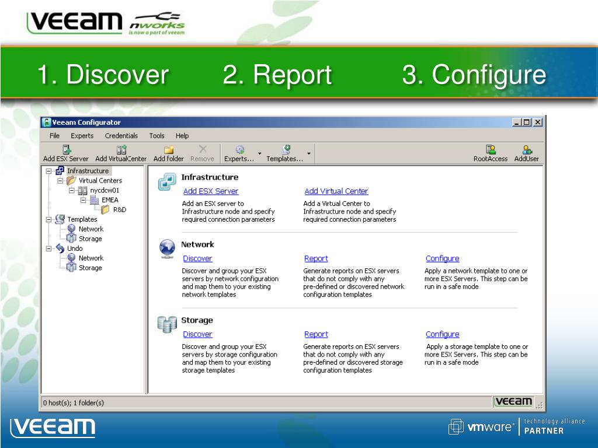
Task: Collapse the nycdcw01 tree node
Action: [x=72, y=190]
